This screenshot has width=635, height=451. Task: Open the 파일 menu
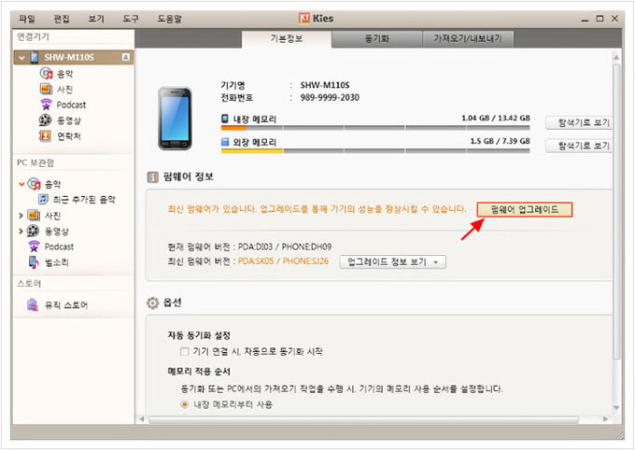tap(27, 19)
